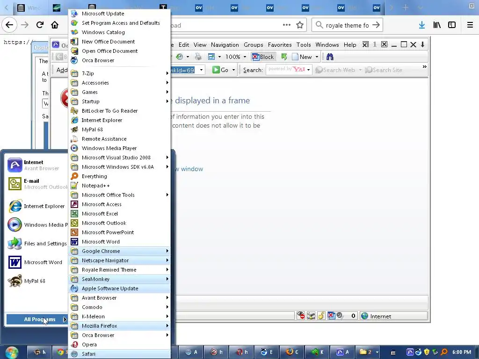Click Search Site button
479x359 pixels.
point(384,70)
